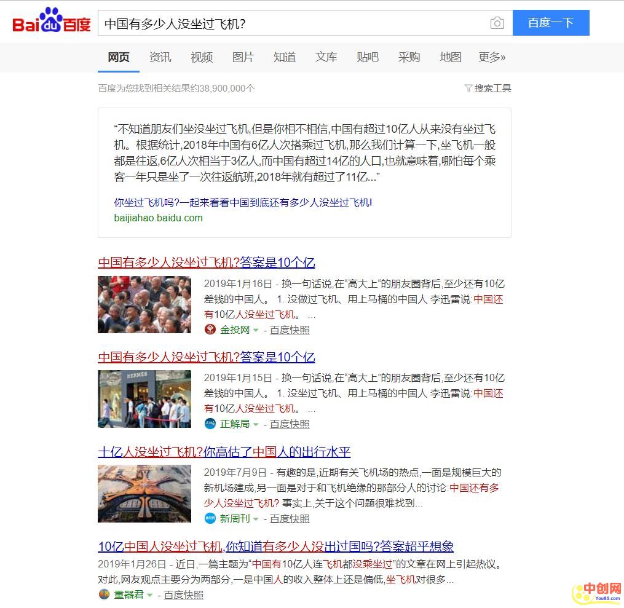Open the featured baijiahao article link
Image resolution: width=624 pixels, height=608 pixels.
[243, 202]
